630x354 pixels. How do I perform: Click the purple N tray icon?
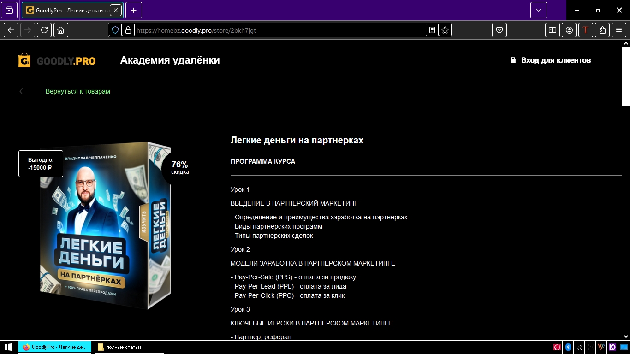point(612,347)
